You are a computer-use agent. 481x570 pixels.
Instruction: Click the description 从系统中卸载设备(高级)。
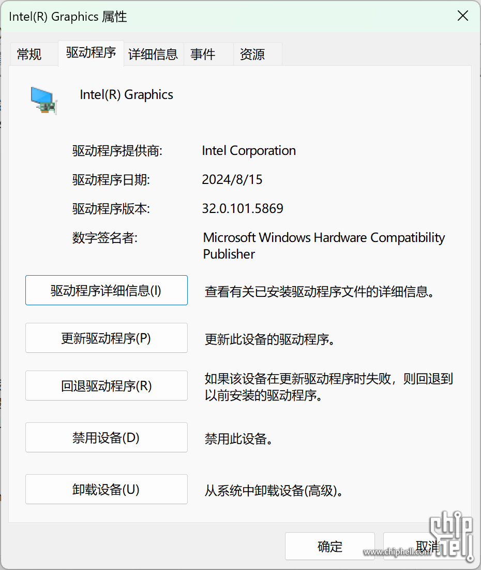[x=274, y=491]
